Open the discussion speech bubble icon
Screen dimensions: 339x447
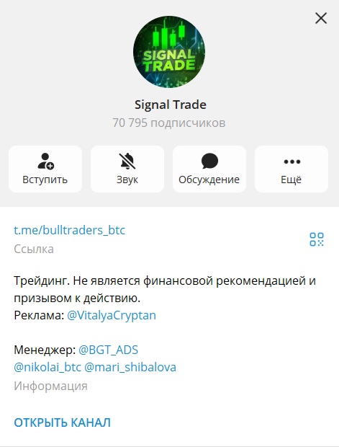pyautogui.click(x=209, y=161)
